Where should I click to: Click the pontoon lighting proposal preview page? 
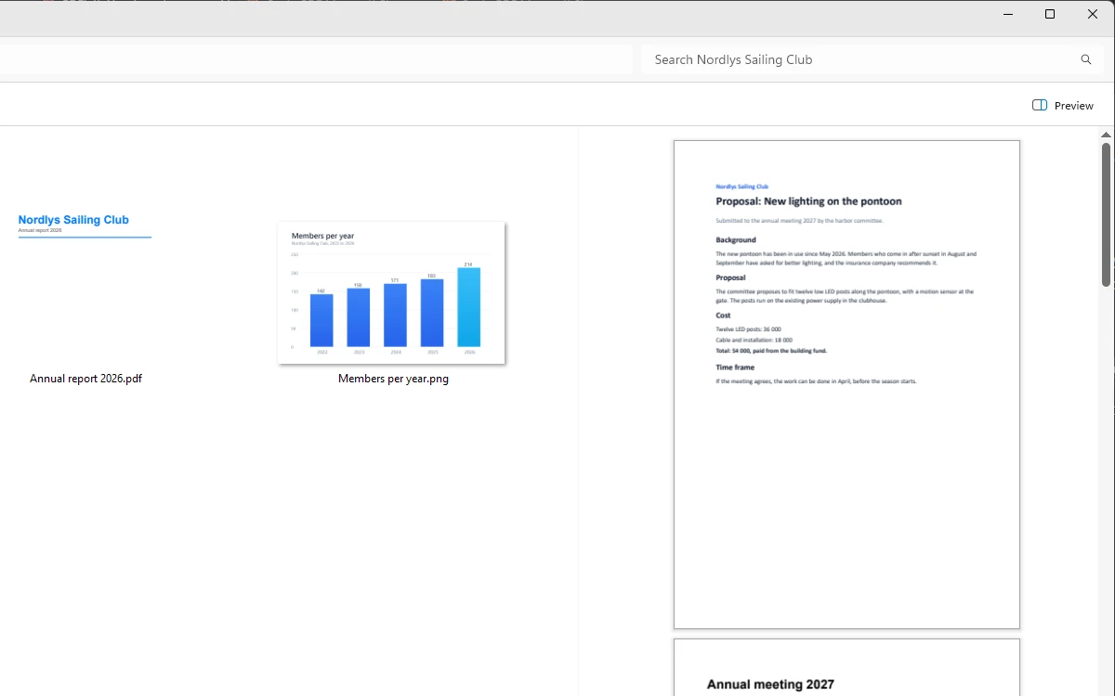click(846, 384)
